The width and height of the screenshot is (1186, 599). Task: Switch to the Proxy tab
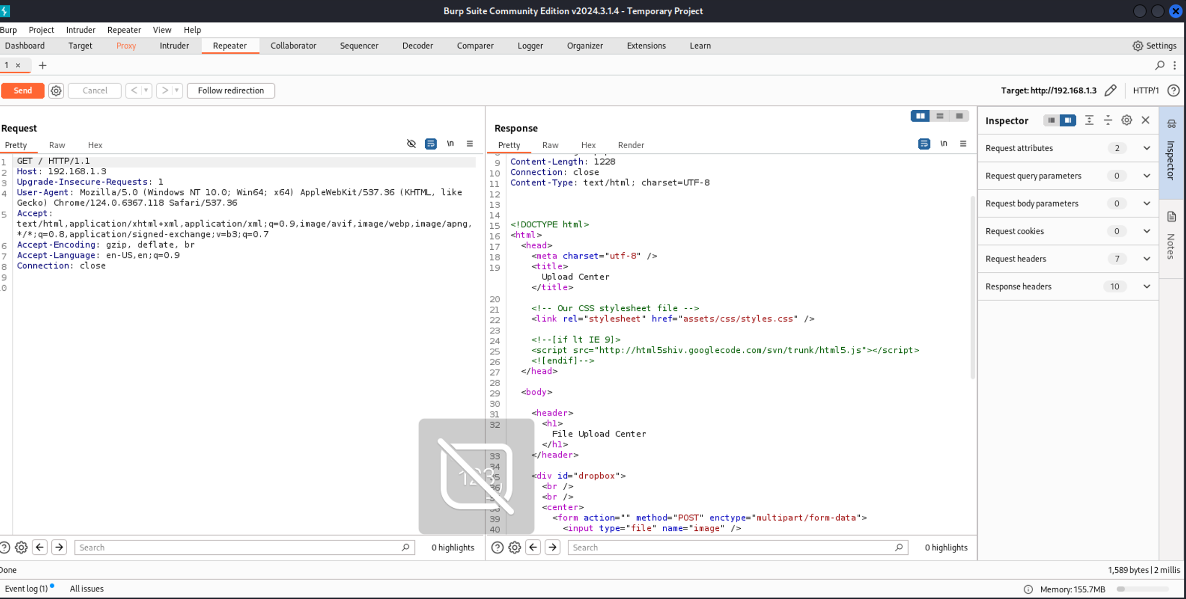(126, 46)
